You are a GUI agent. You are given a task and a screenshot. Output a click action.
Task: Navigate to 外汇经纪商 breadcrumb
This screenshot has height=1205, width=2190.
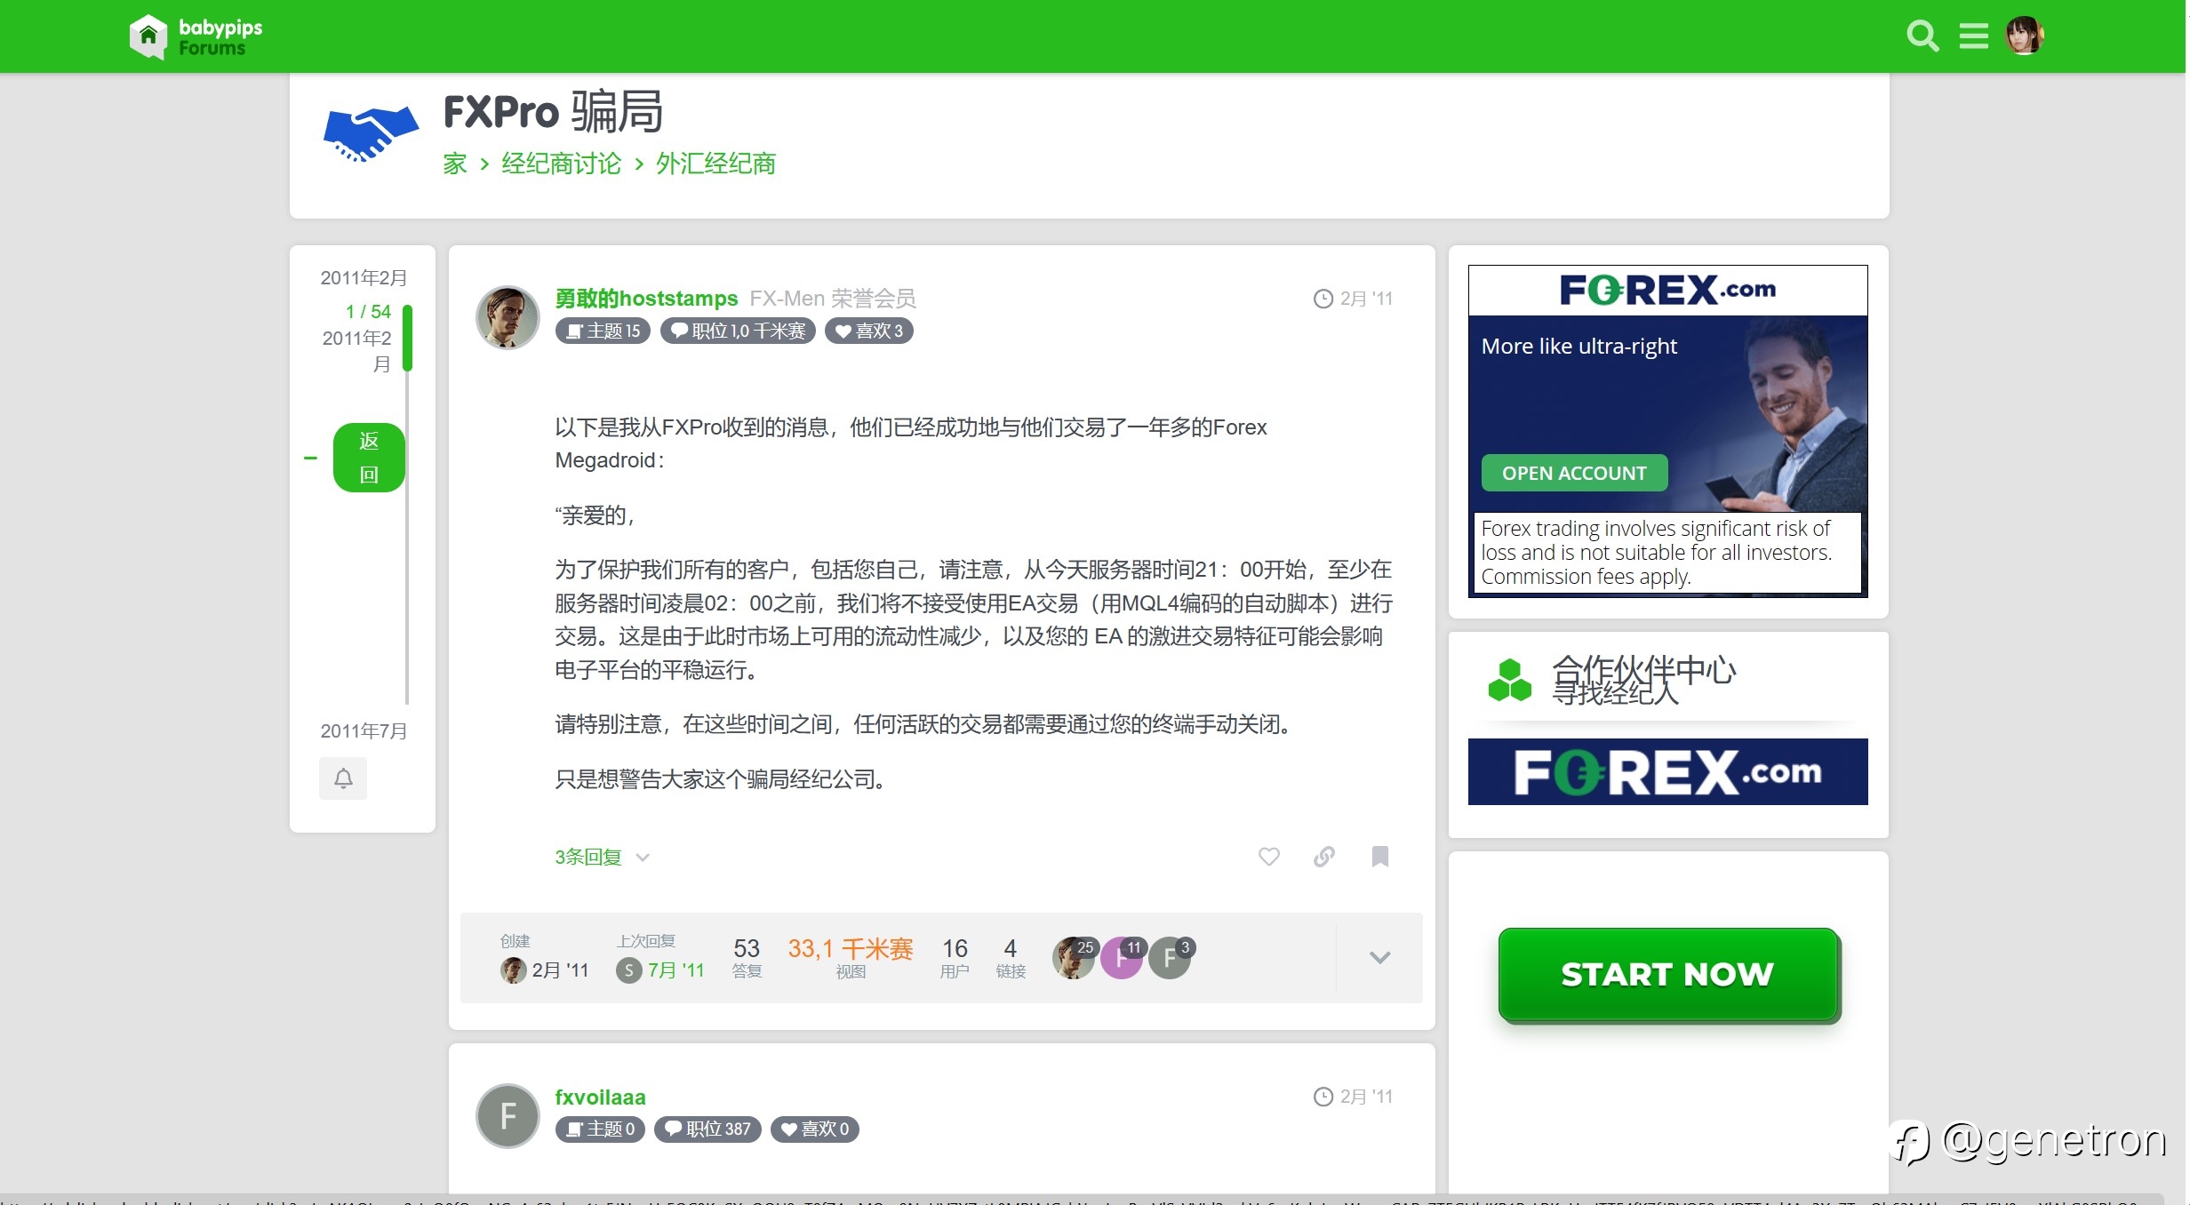click(x=715, y=164)
